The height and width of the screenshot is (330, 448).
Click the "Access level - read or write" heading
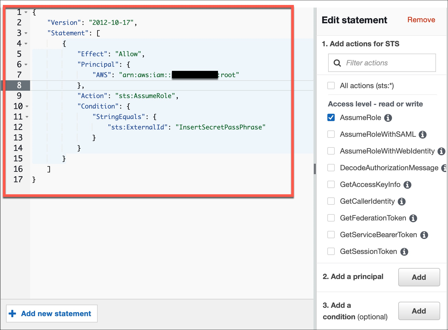pyautogui.click(x=376, y=104)
